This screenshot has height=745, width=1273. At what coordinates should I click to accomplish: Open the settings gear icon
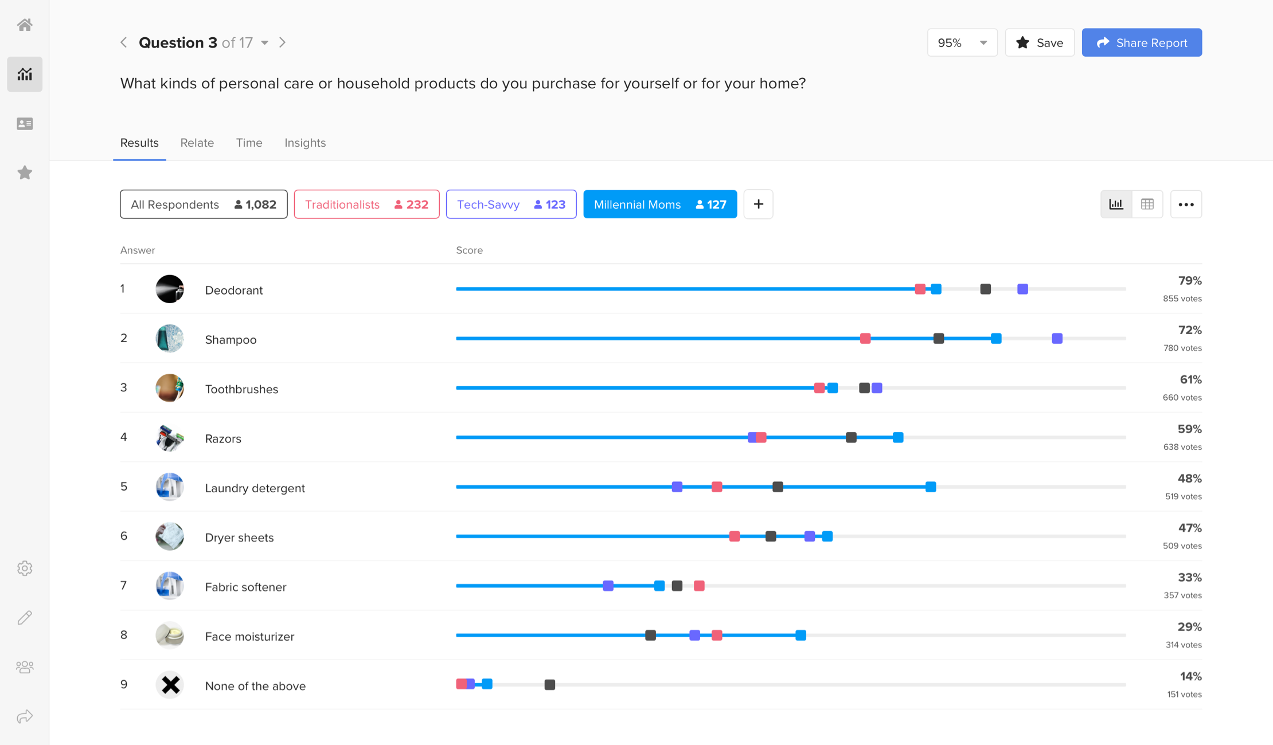(x=25, y=568)
